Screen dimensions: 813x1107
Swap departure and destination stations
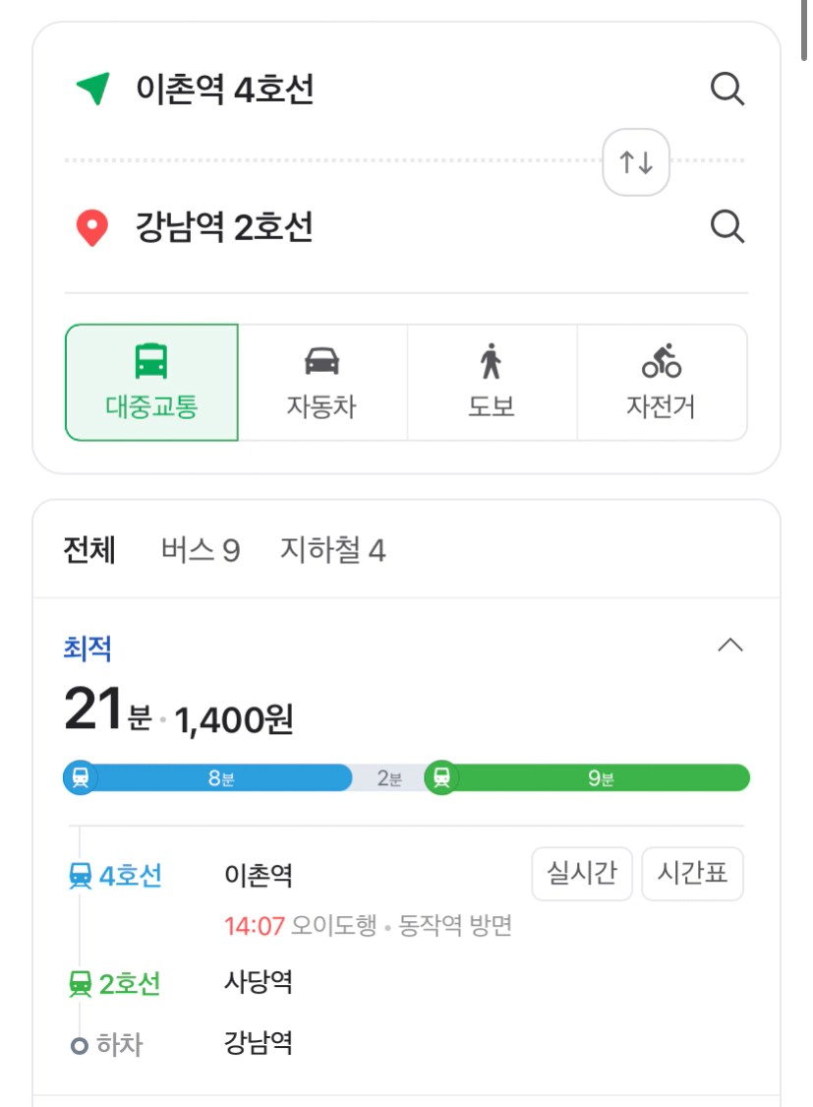[x=636, y=162]
